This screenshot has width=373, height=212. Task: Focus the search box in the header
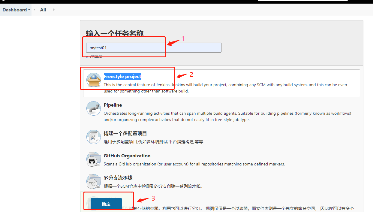(302, 1)
